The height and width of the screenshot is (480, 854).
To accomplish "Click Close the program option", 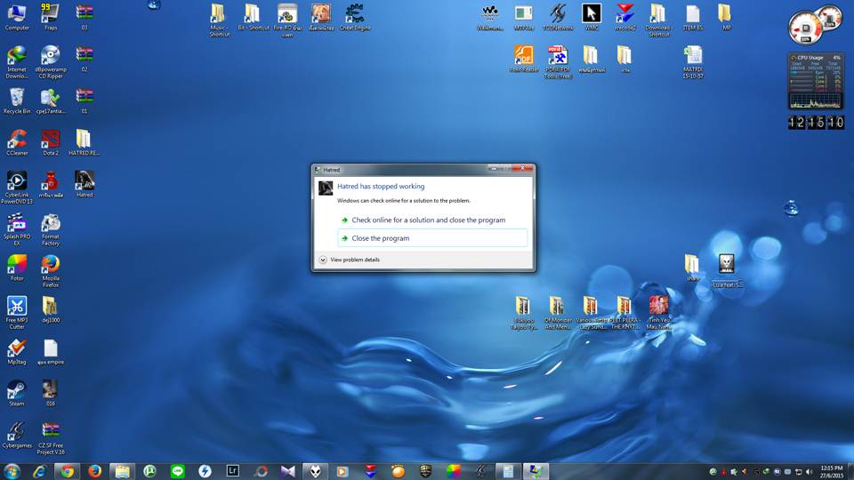I will pyautogui.click(x=432, y=238).
